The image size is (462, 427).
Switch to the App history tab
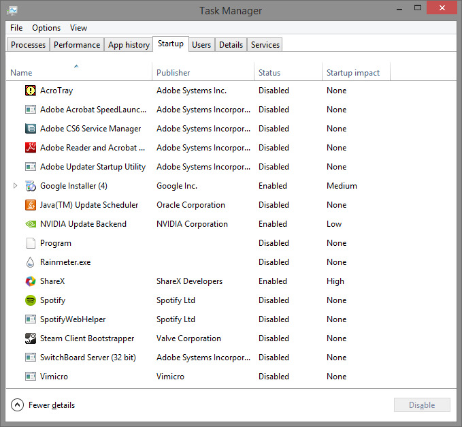pos(129,45)
